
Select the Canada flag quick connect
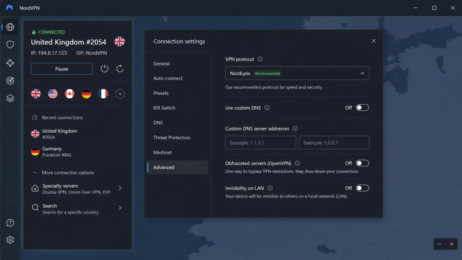click(x=70, y=94)
